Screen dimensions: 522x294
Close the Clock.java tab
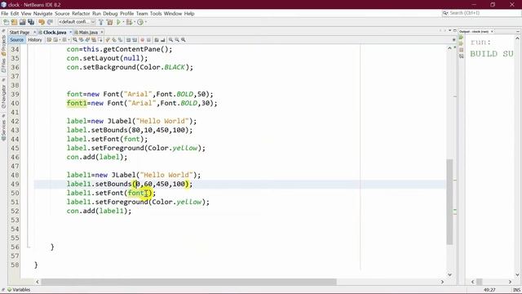pyautogui.click(x=71, y=33)
